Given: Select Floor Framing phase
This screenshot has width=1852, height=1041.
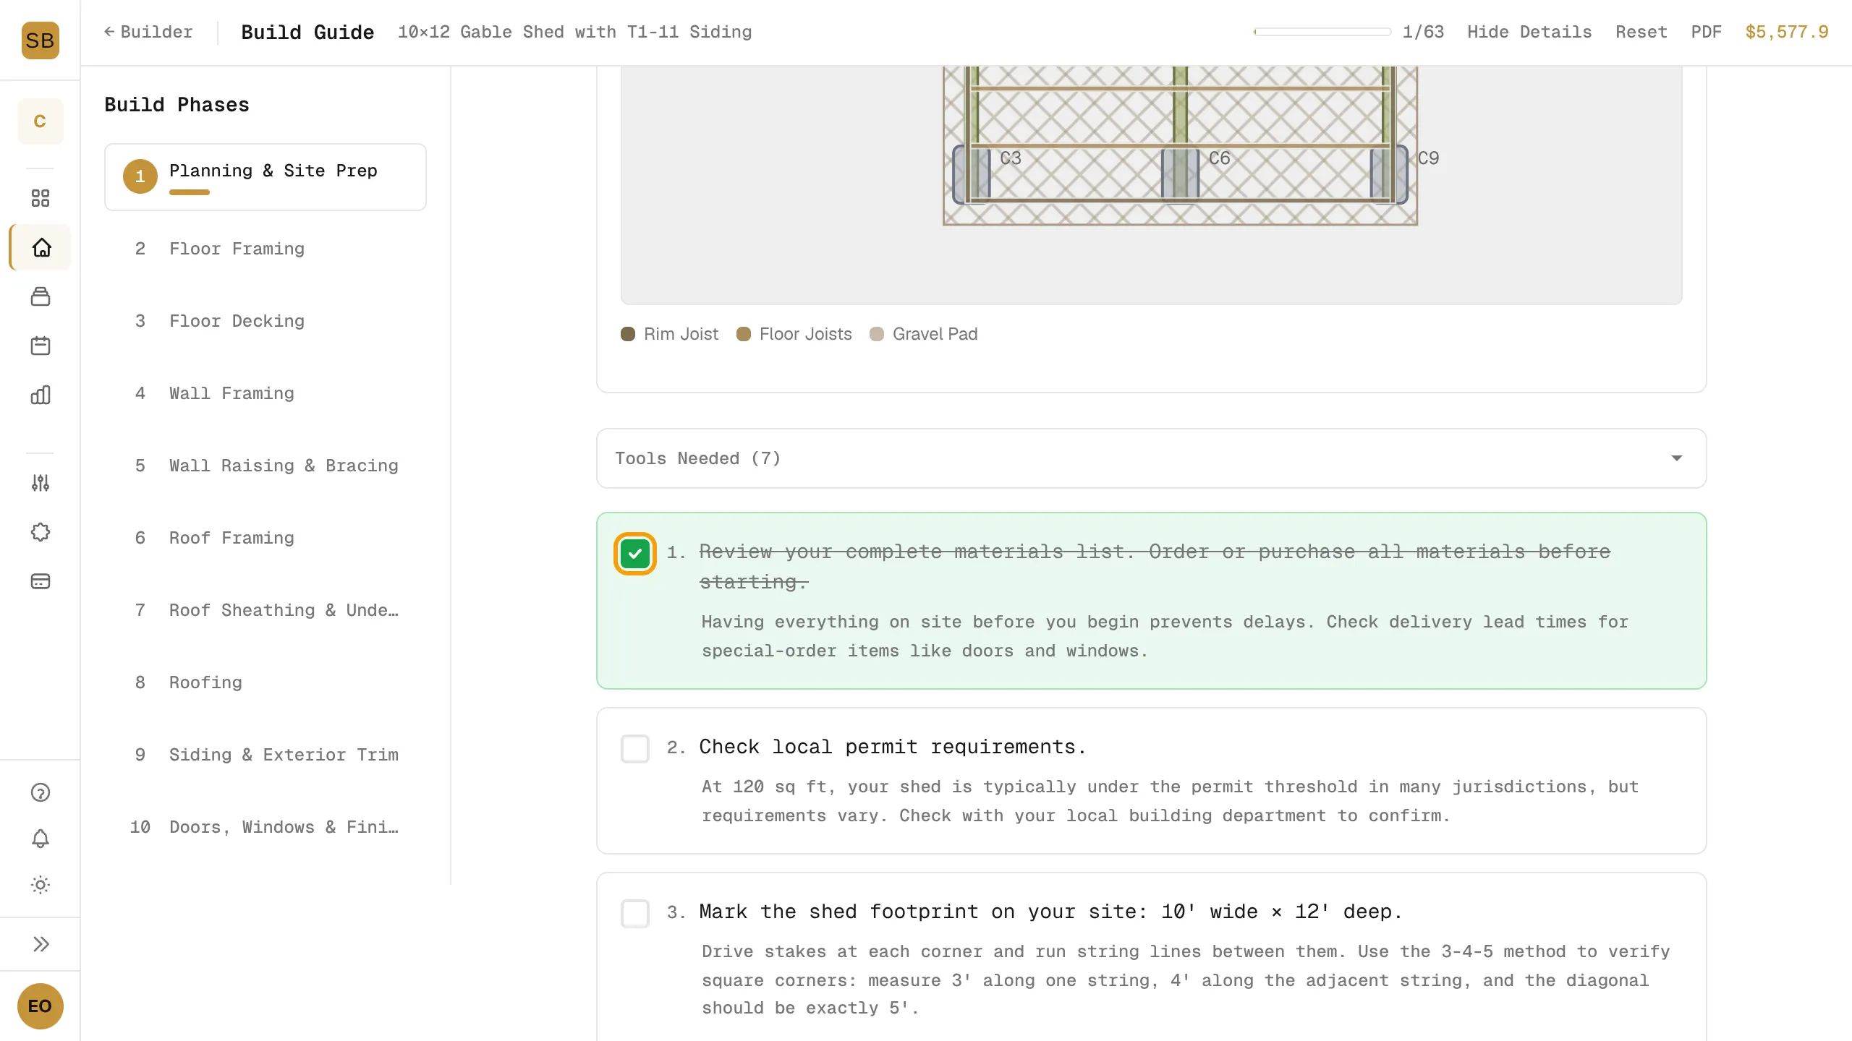Looking at the screenshot, I should 266,249.
